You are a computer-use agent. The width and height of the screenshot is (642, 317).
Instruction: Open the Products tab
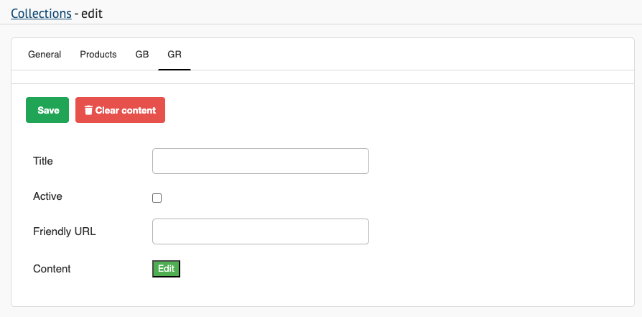[98, 55]
